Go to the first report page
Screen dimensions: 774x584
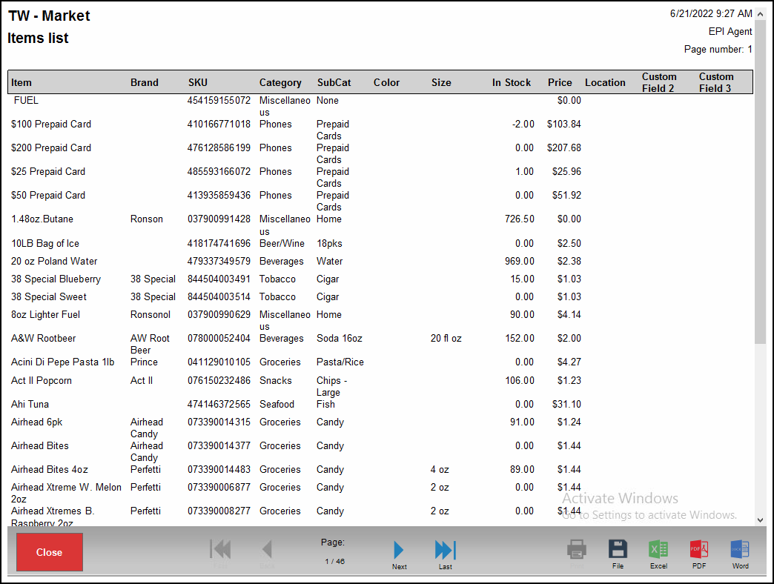click(x=220, y=554)
